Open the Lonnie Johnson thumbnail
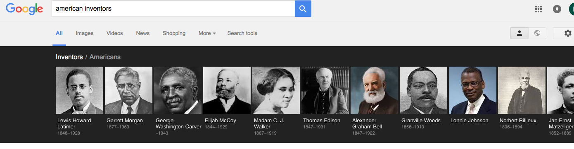This screenshot has height=149, width=574. click(472, 91)
